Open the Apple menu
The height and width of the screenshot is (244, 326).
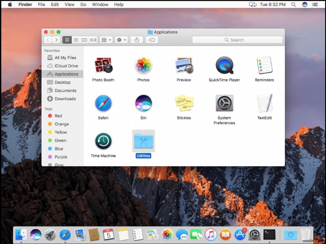coord(10,4)
